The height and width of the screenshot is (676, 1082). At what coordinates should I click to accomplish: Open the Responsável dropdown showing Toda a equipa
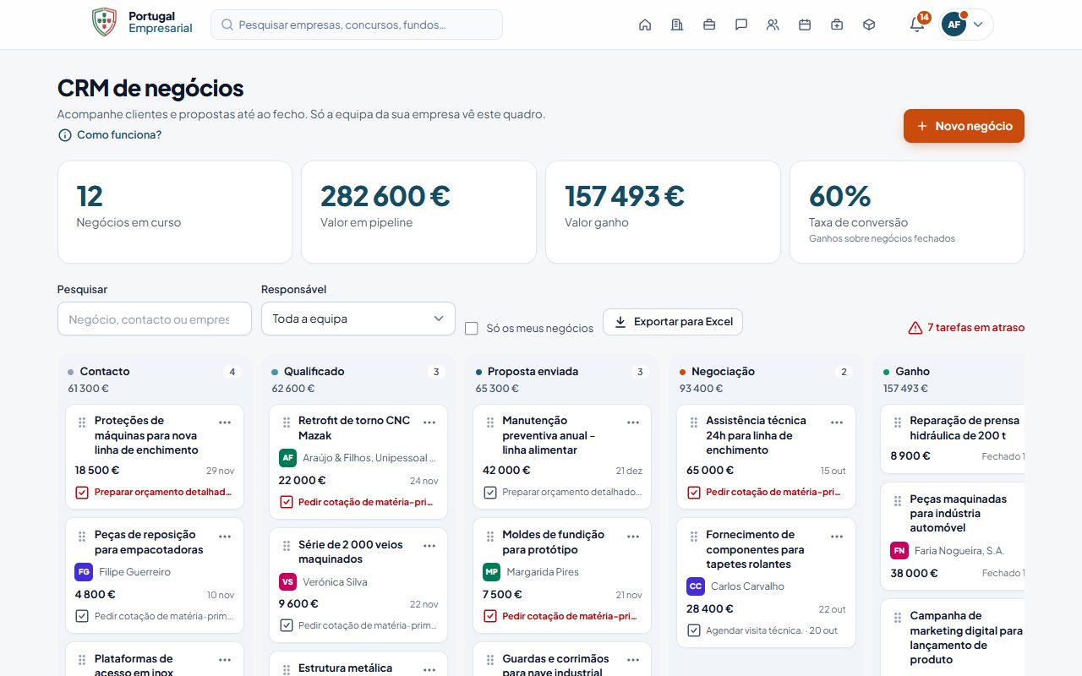358,319
